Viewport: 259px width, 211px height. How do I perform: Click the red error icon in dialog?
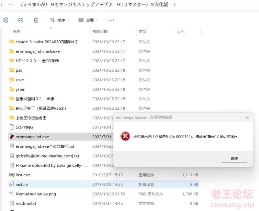[x=125, y=136]
